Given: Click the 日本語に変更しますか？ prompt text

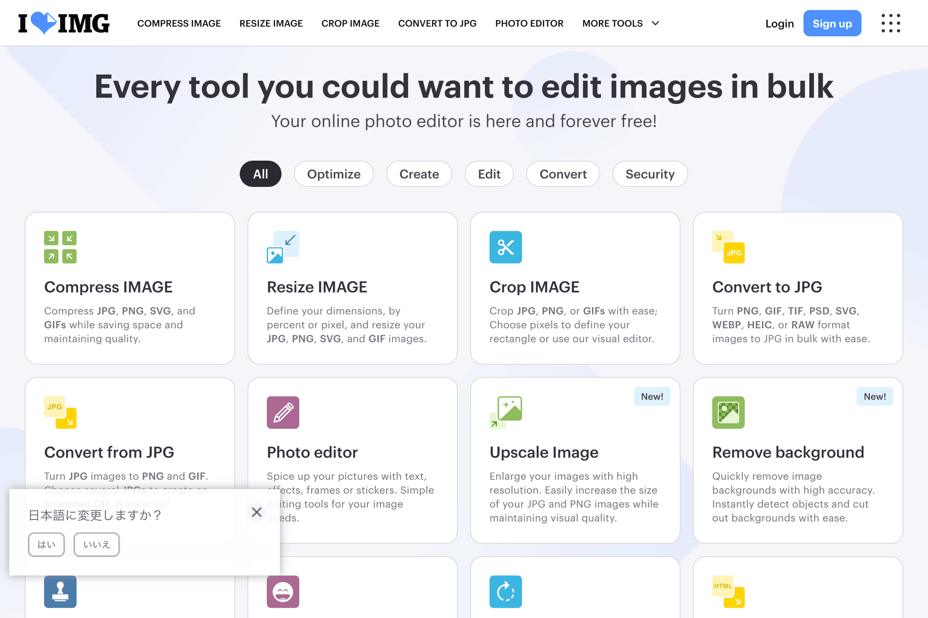Looking at the screenshot, I should pos(95,515).
